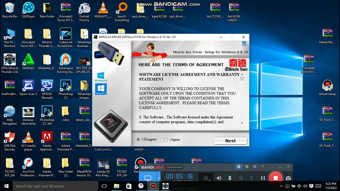Screen dimensions: 340x191
Task: Select the WhatsApp Images folder icon
Action: pyautogui.click(x=84, y=90)
